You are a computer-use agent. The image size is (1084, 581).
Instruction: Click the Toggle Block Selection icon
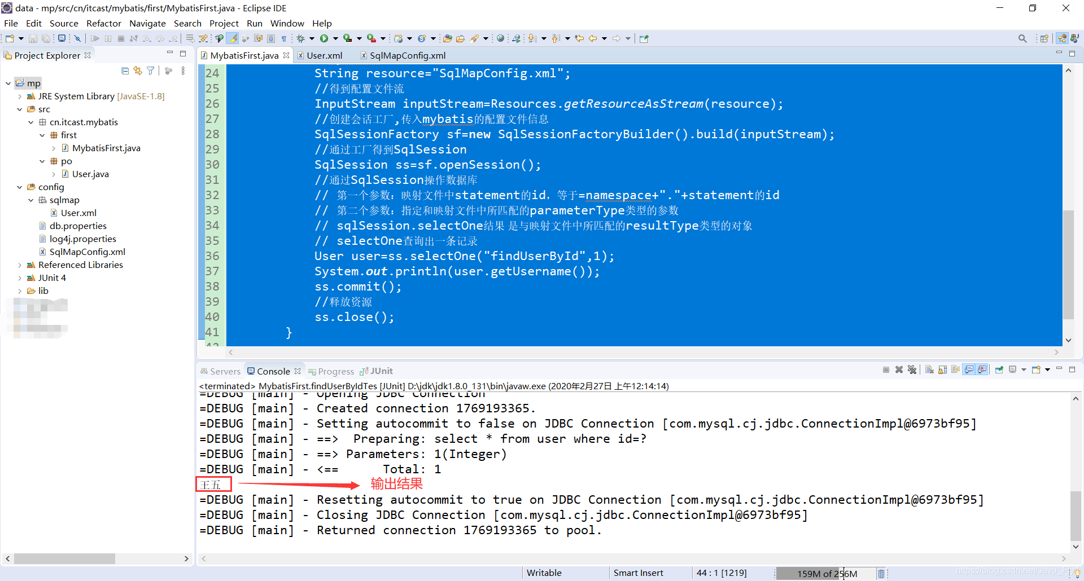point(271,38)
